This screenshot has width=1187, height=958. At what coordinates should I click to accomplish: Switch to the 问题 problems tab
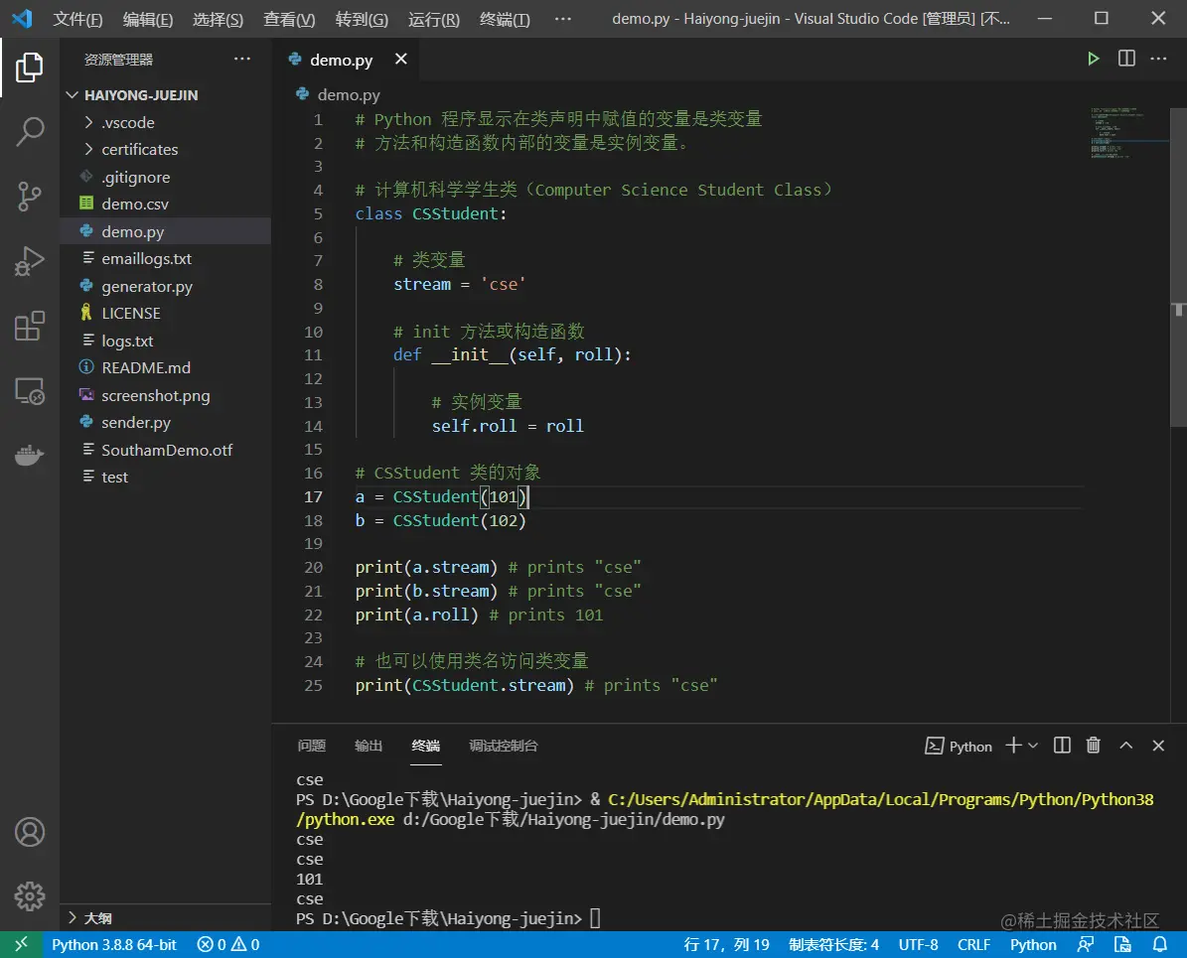coord(311,746)
